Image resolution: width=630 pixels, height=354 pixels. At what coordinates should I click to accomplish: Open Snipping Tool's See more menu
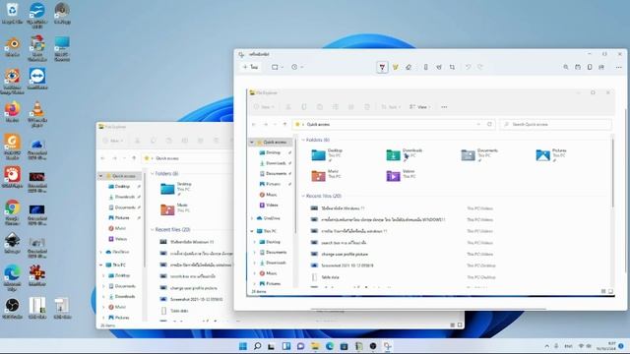619,67
